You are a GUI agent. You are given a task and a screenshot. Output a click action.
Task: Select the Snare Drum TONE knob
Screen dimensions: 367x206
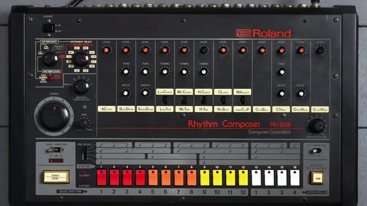click(x=145, y=72)
